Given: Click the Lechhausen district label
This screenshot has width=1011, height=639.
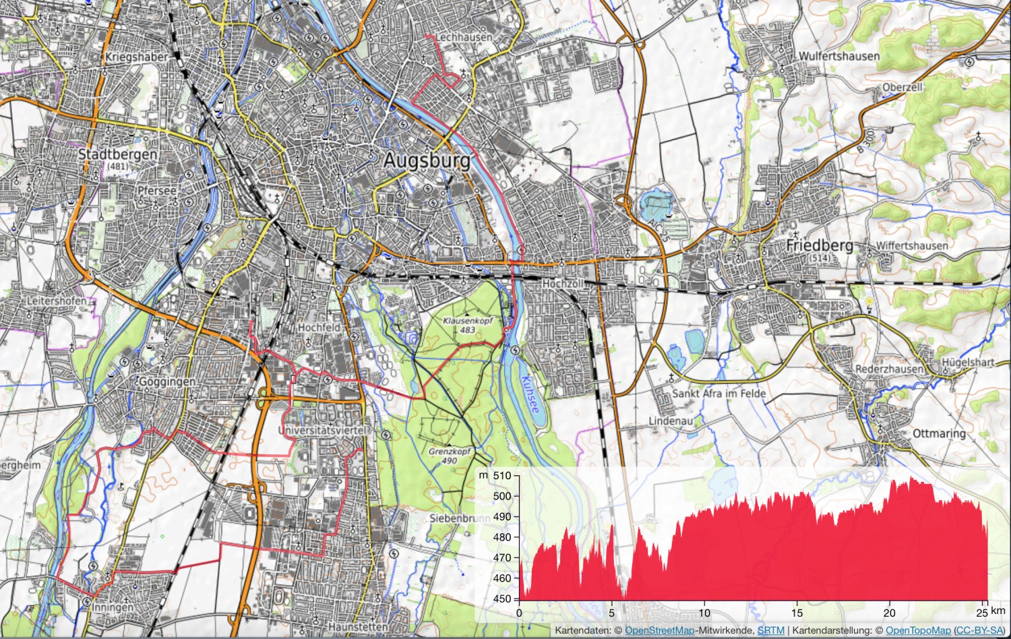Looking at the screenshot, I should pos(464,37).
